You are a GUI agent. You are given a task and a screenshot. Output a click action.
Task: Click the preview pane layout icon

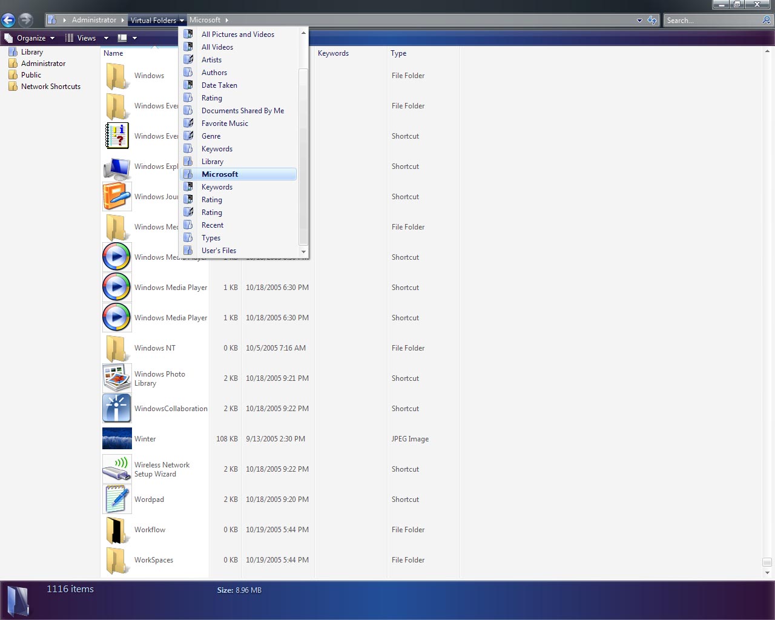click(122, 38)
